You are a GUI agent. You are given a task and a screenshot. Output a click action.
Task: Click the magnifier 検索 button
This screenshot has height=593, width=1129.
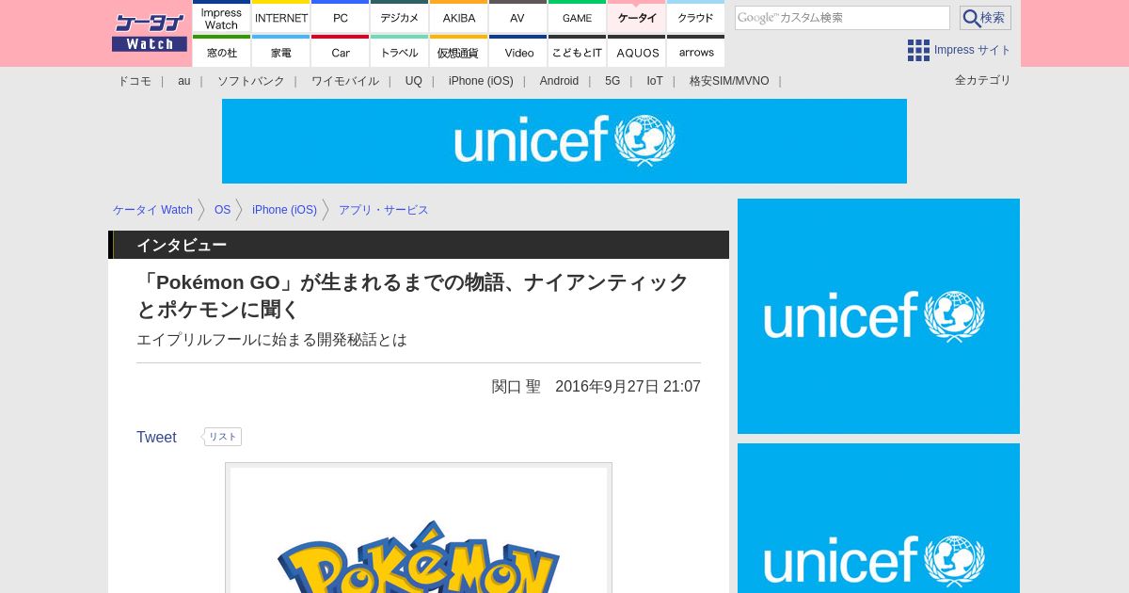[985, 18]
